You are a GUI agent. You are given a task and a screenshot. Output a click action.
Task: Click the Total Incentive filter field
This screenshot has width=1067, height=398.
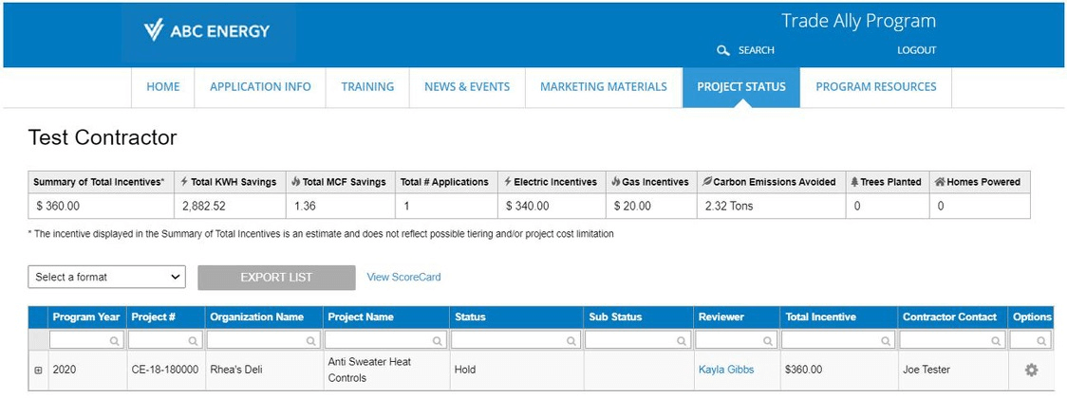pyautogui.click(x=837, y=340)
